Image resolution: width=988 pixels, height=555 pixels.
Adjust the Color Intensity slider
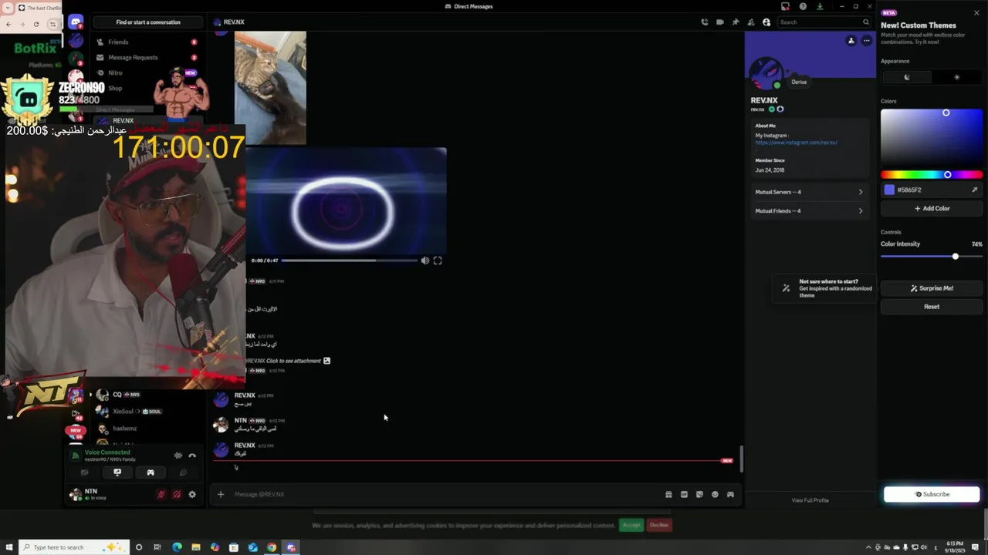932,257
